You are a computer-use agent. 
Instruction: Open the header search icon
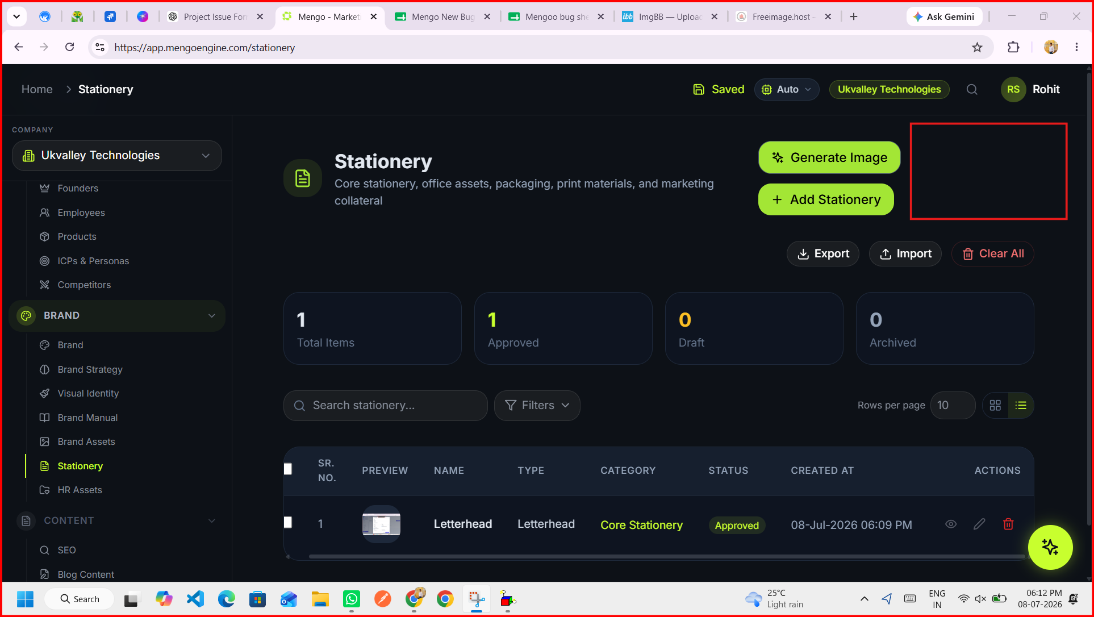click(x=972, y=89)
